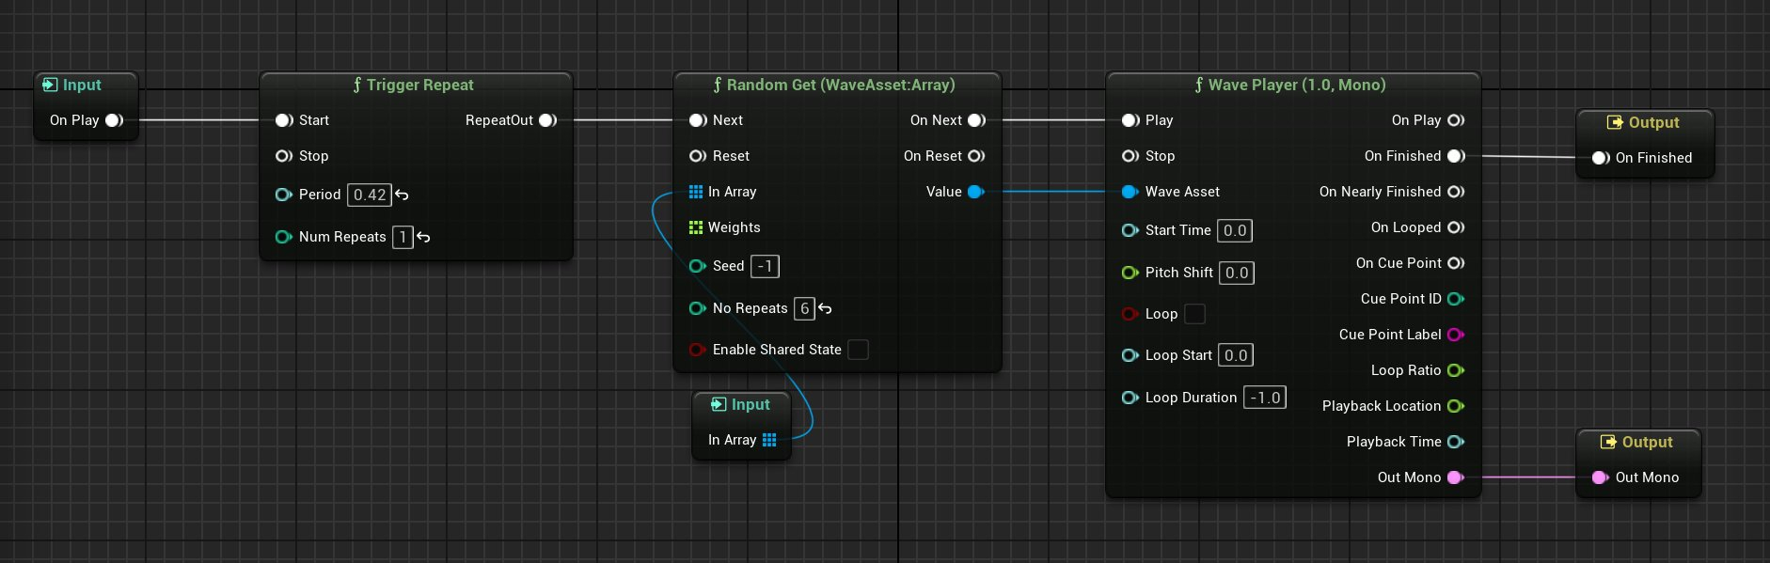Viewport: 1770px width, 563px height.
Task: Click the pink Out Mono audio pin on Wave Player
Action: tap(1455, 477)
